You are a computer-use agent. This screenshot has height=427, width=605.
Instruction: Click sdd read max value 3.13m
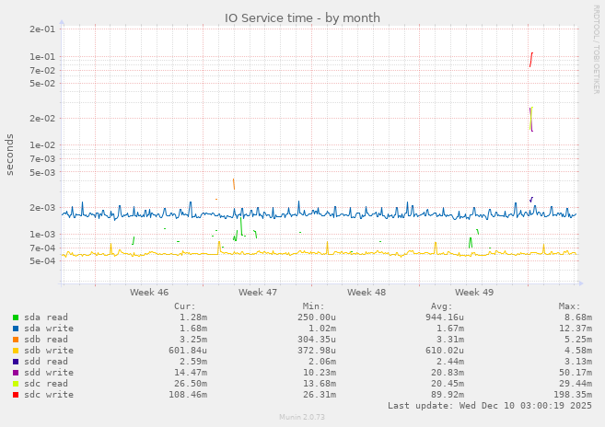pyautogui.click(x=578, y=362)
